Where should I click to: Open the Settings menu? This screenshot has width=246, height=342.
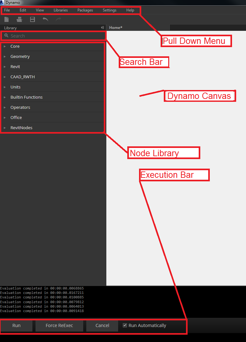[x=110, y=10]
